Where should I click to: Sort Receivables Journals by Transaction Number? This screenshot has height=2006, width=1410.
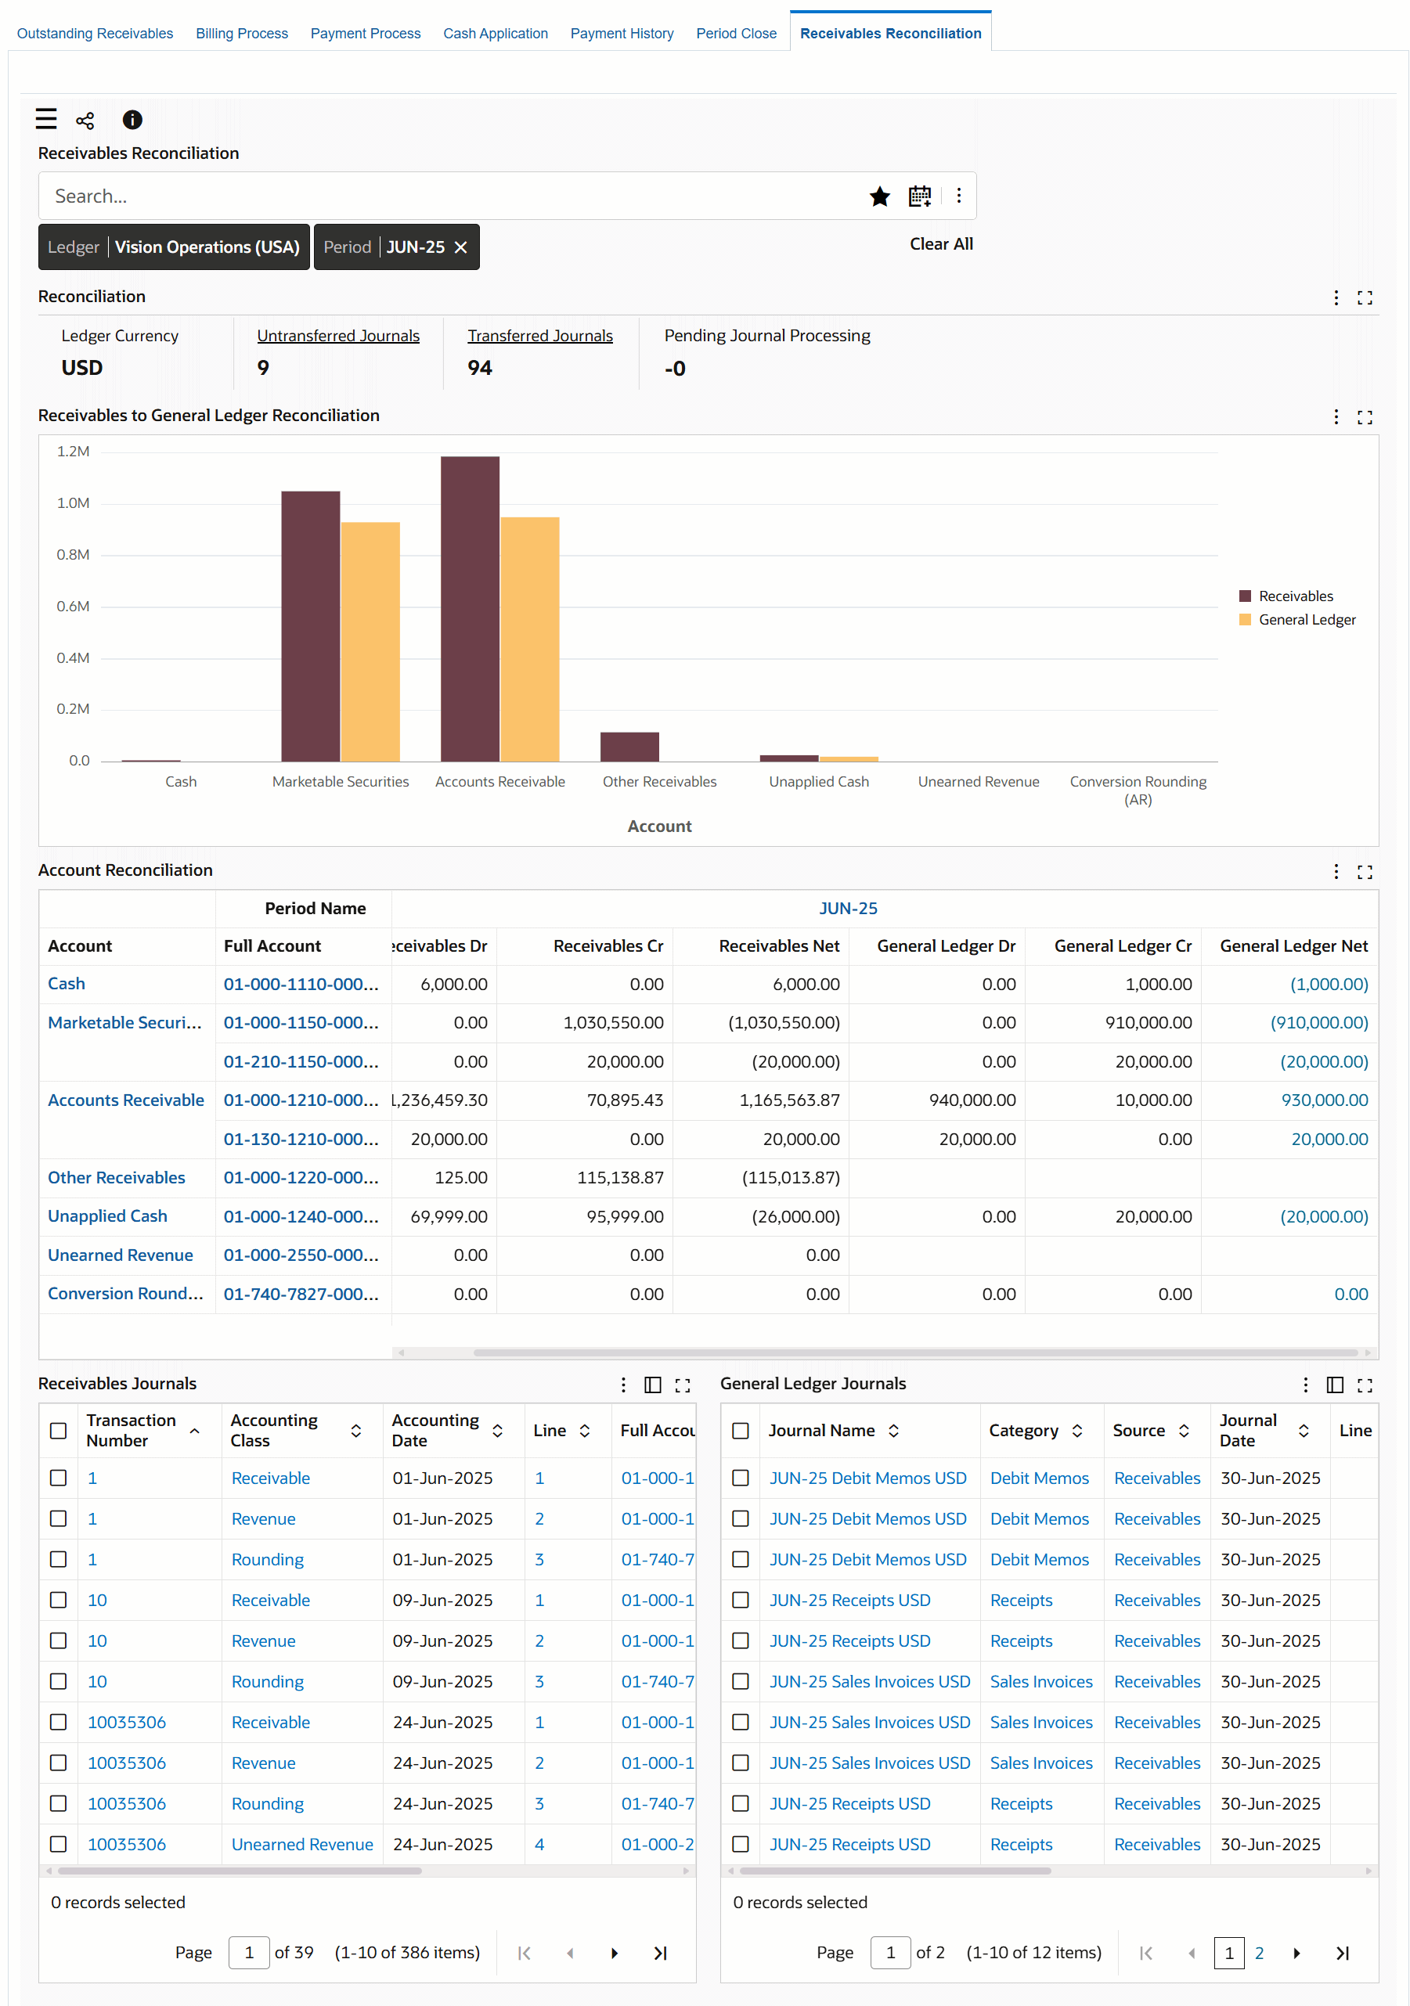click(194, 1430)
